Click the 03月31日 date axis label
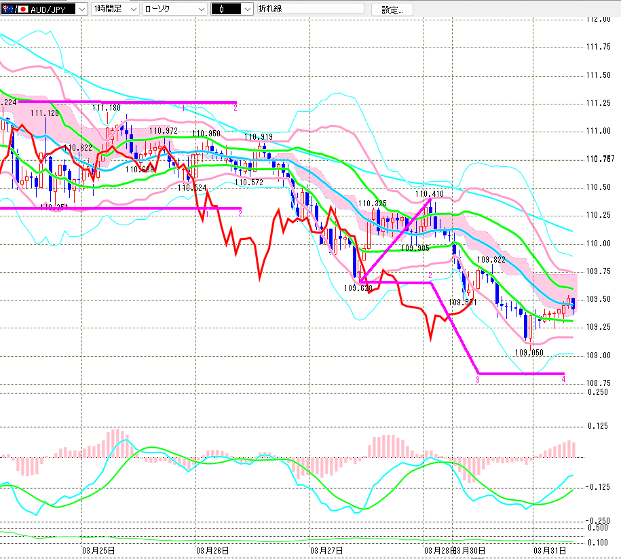This screenshot has height=559, width=621. pyautogui.click(x=550, y=550)
